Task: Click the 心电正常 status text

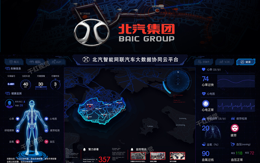Action: (x=208, y=110)
